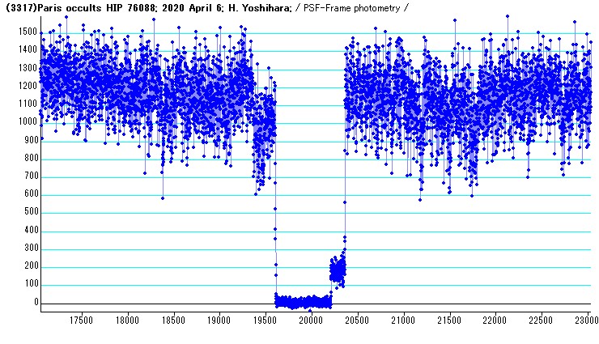The height and width of the screenshot is (344, 599).
Task: Click y-axis label 100
Action: (x=30, y=283)
